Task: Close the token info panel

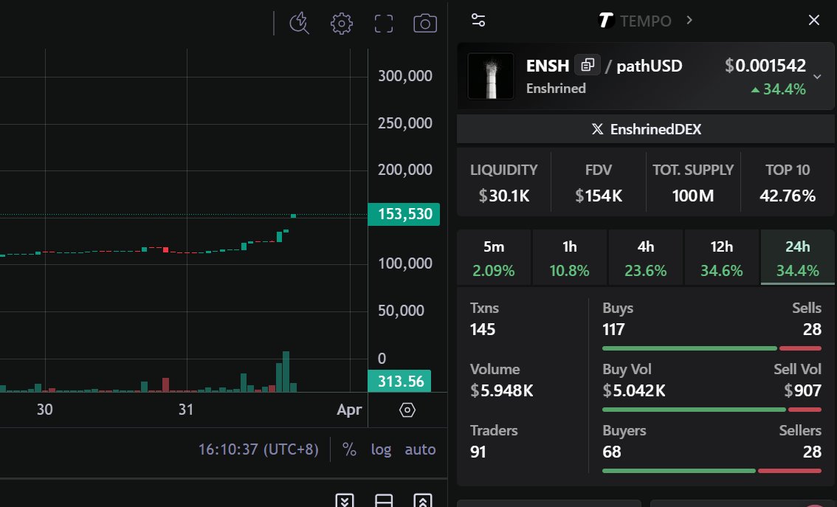Action: (814, 20)
